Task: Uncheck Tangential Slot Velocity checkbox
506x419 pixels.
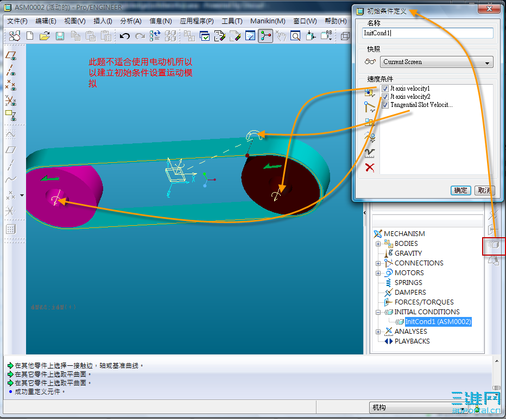Action: (x=385, y=105)
